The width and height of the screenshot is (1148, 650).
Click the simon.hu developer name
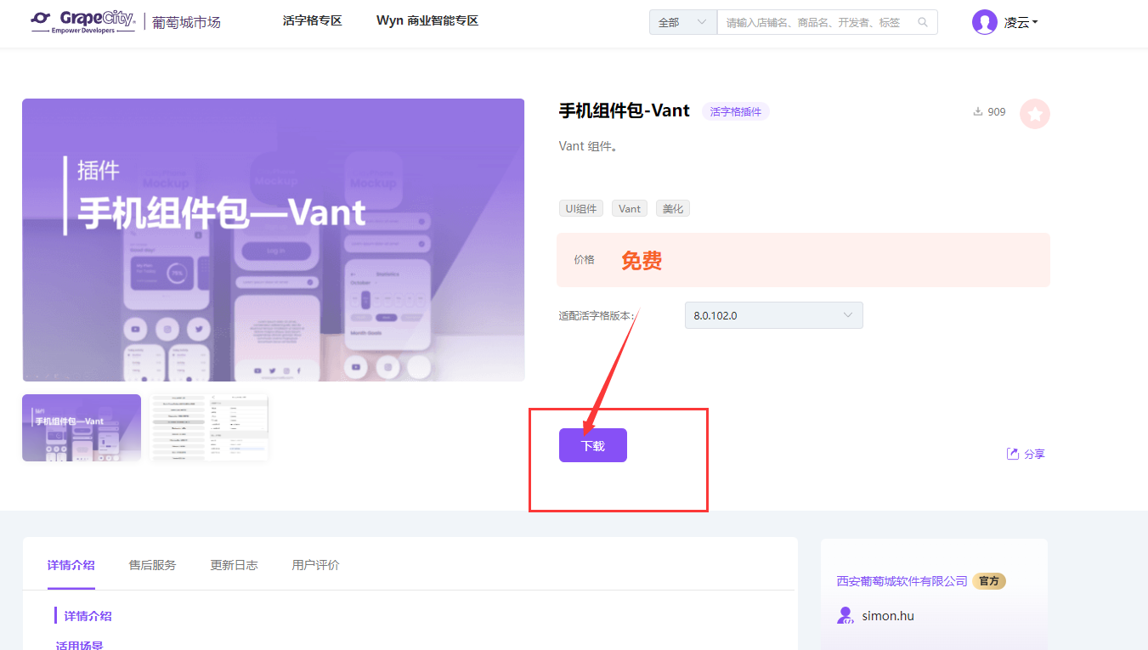[888, 616]
